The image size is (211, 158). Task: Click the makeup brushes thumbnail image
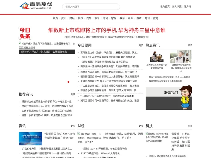[x=157, y=57]
